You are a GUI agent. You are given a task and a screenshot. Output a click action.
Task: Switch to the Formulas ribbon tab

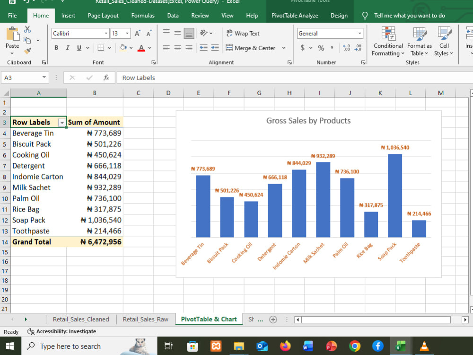point(143,16)
